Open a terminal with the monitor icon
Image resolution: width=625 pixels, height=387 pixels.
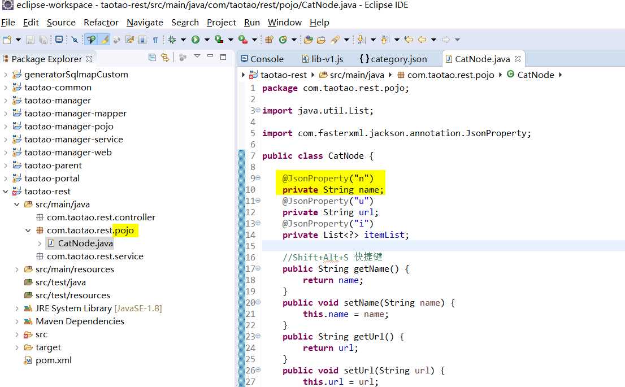[x=59, y=40]
